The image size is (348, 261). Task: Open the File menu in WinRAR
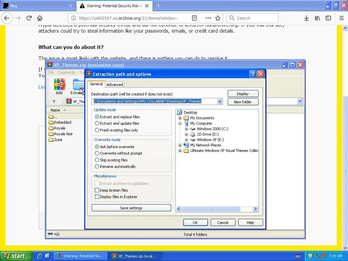[x=51, y=72]
